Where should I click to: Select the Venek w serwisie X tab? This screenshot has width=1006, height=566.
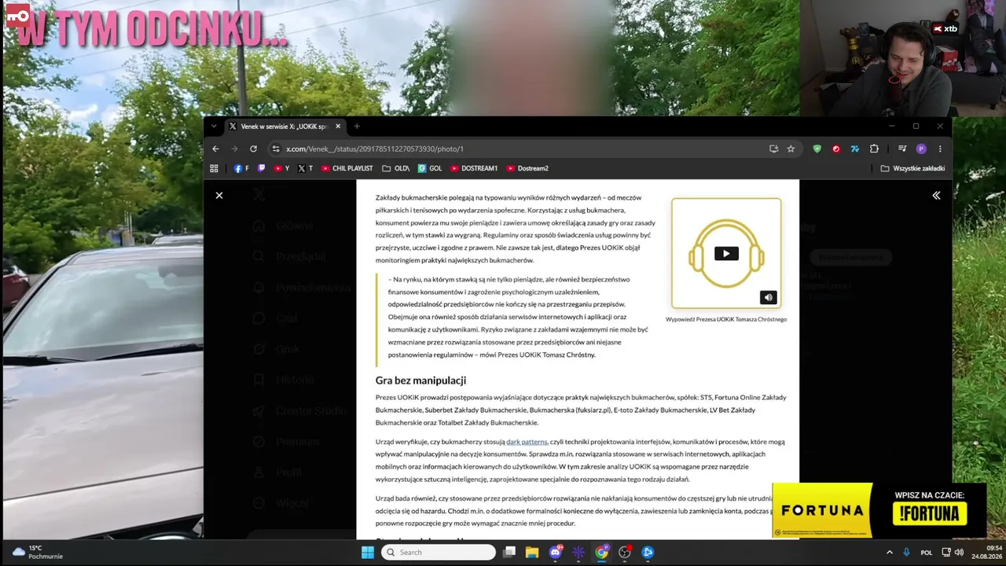pos(285,126)
